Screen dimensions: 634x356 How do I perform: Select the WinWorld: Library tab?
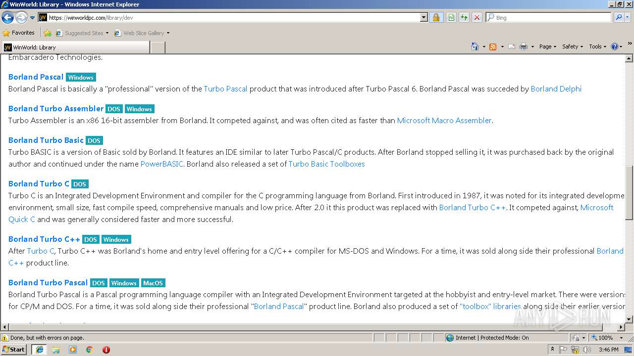point(75,47)
